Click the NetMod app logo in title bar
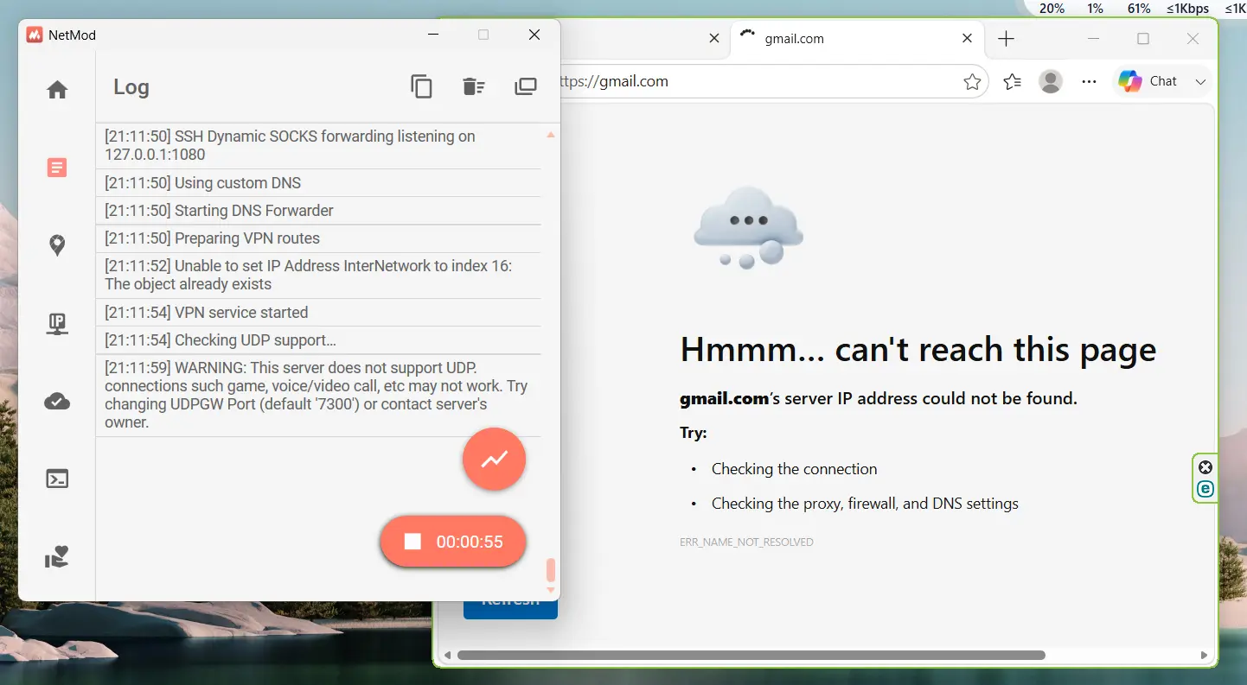The height and width of the screenshot is (685, 1247). pyautogui.click(x=35, y=35)
